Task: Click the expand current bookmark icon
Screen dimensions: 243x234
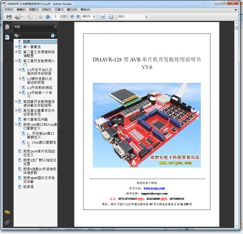Action: [53, 36]
